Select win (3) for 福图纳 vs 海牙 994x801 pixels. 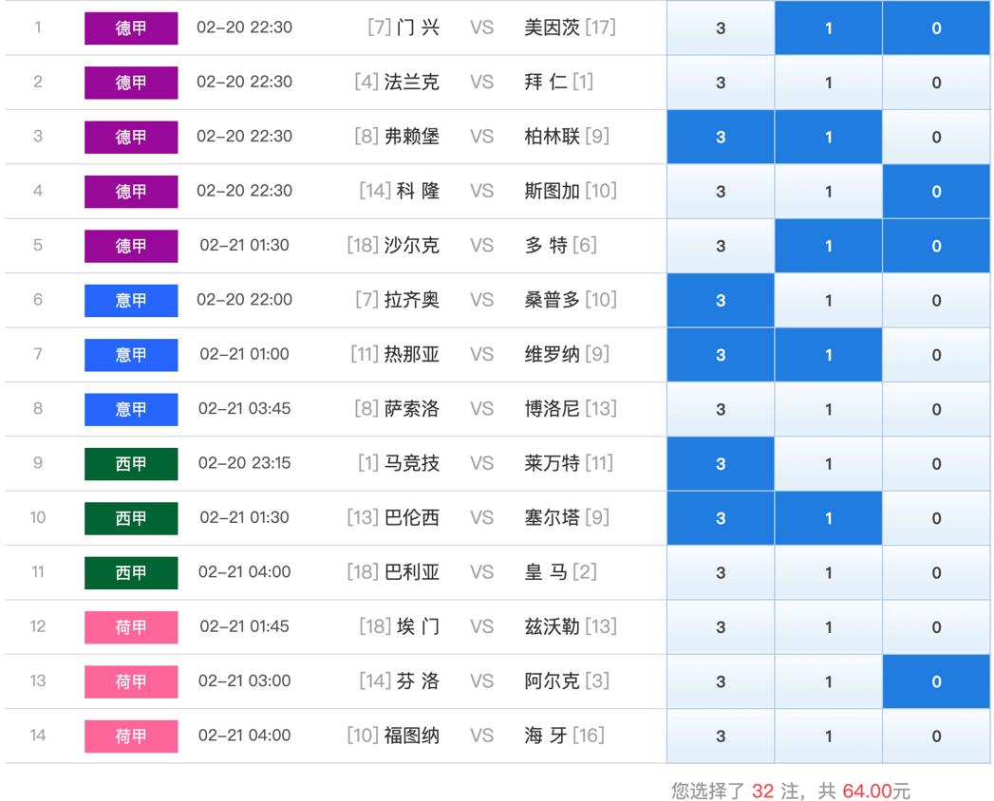point(721,736)
